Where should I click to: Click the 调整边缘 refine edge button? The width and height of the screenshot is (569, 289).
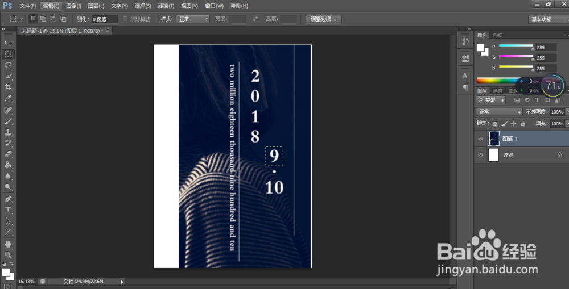tap(323, 19)
